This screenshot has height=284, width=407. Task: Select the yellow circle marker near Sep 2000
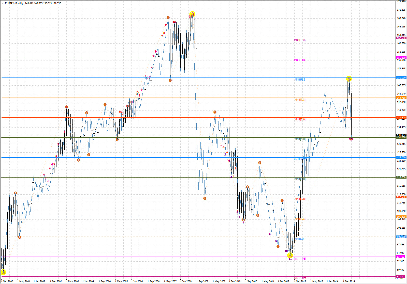(3, 272)
